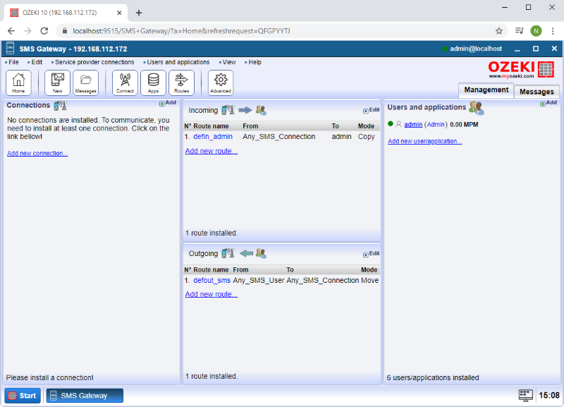Screen dimensions: 564x407
Task: Open Users and applications menu
Action: coord(178,62)
